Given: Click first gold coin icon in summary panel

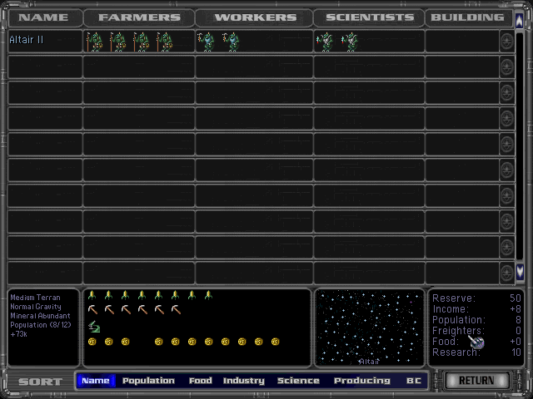Looking at the screenshot, I should [92, 342].
